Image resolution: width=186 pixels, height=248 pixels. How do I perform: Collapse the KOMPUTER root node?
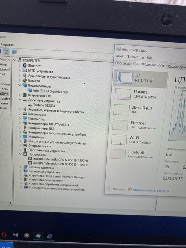click(15, 60)
